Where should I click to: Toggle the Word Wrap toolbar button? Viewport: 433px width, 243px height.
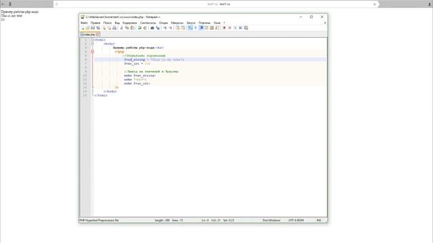(x=190, y=28)
